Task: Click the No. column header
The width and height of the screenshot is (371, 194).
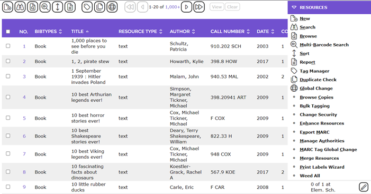Action: pyautogui.click(x=24, y=32)
